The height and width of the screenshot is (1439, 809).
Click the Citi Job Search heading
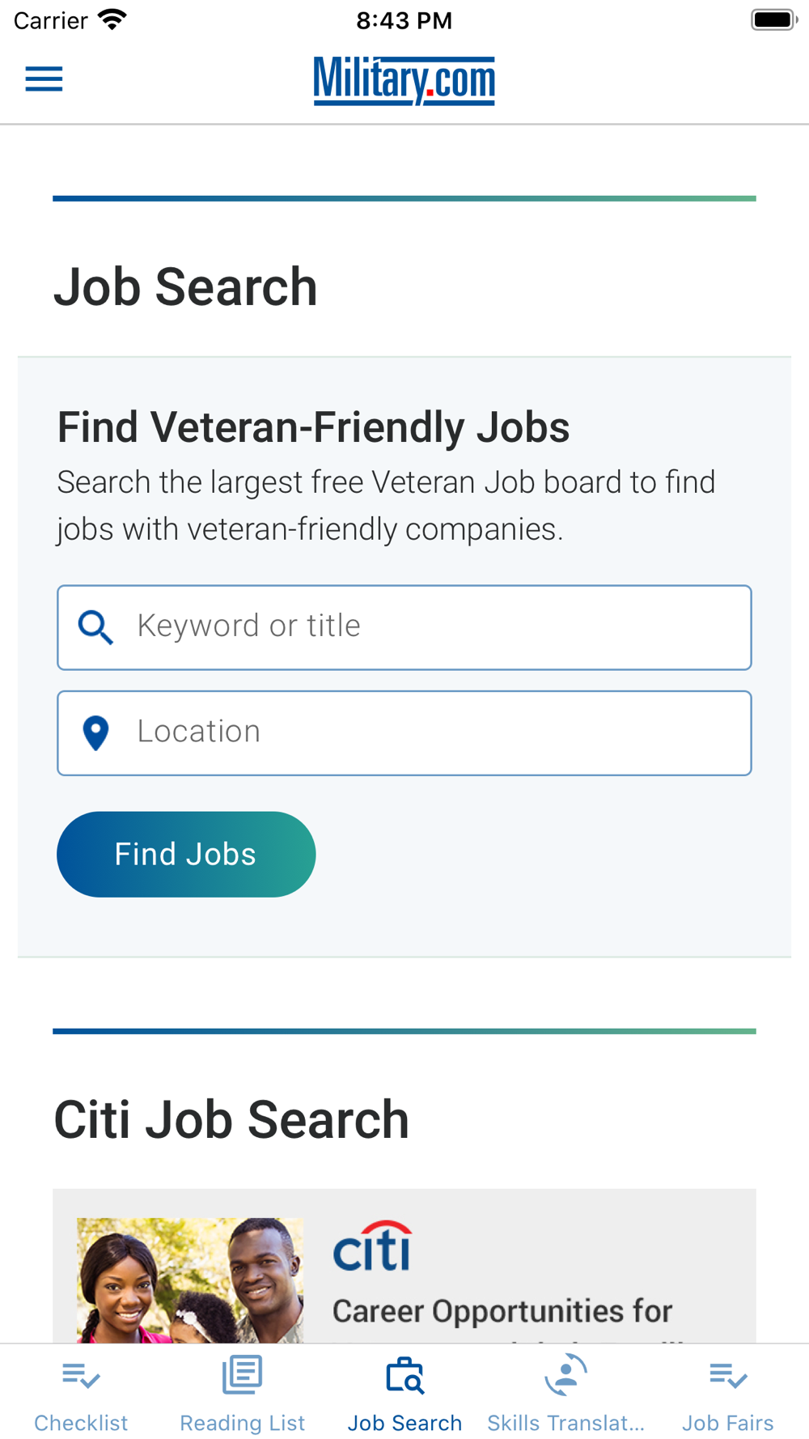231,1119
